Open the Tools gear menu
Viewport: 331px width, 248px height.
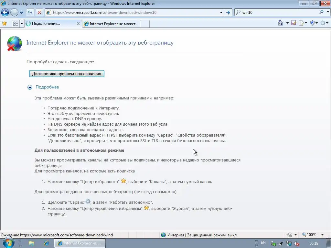click(x=323, y=23)
